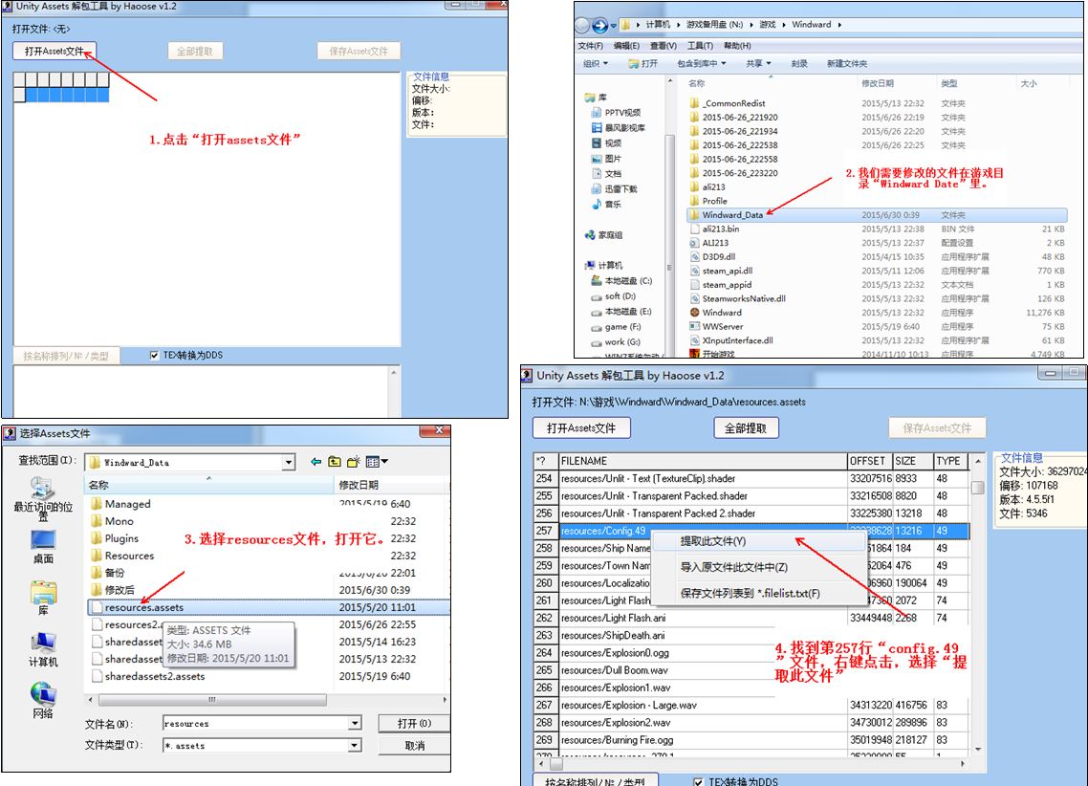Select the 网络 (Network) icon in dialog sidebar
The height and width of the screenshot is (786, 1088).
(43, 699)
